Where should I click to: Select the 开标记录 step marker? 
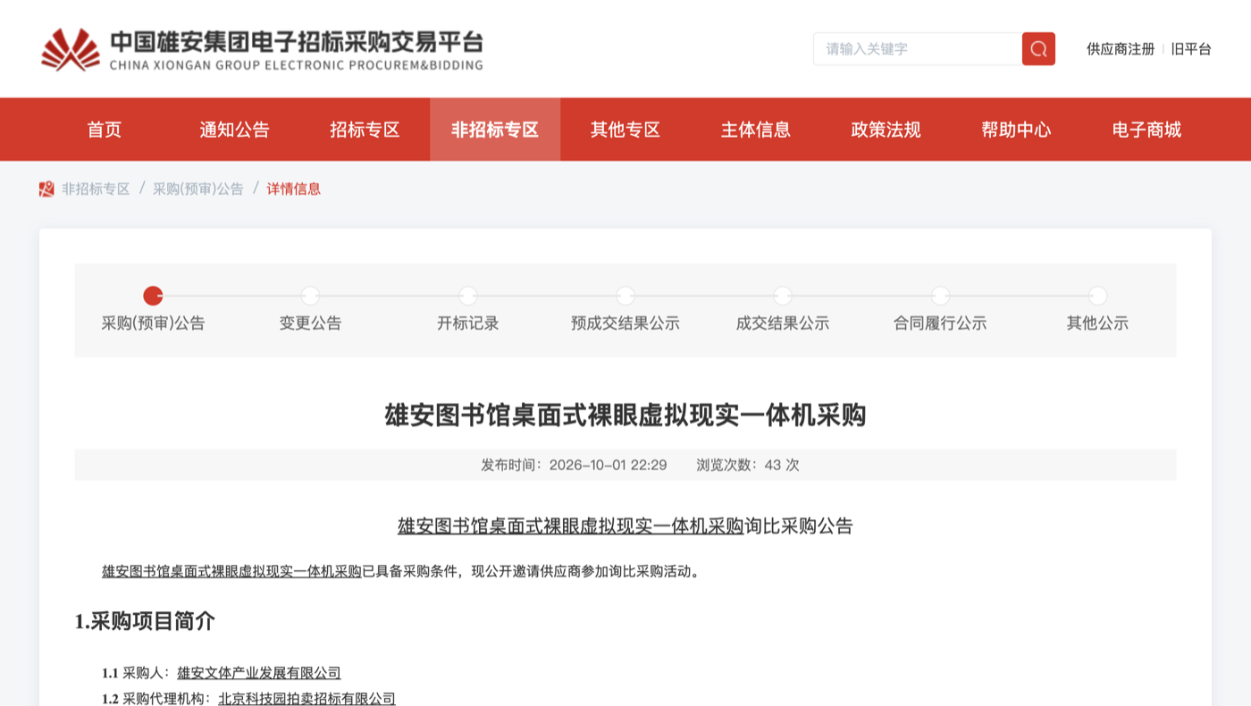[468, 296]
